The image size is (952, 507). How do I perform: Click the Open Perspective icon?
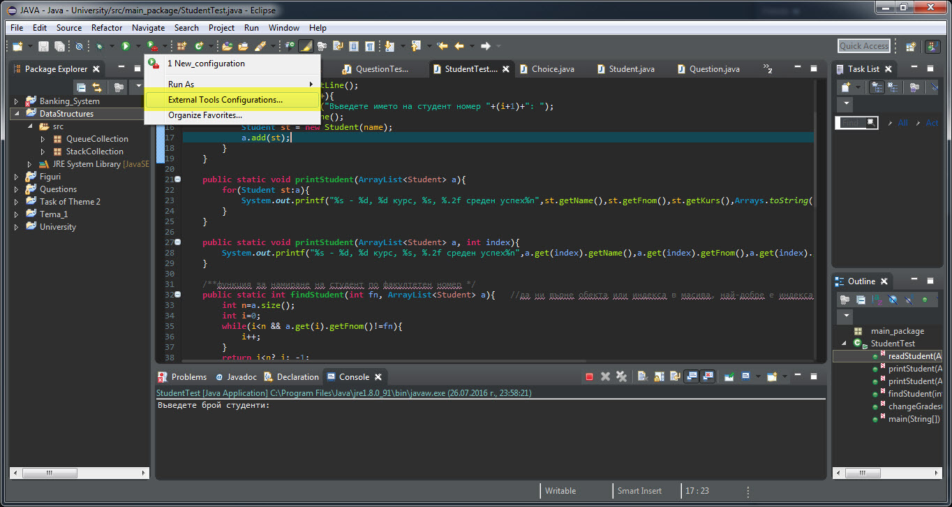tap(911, 47)
